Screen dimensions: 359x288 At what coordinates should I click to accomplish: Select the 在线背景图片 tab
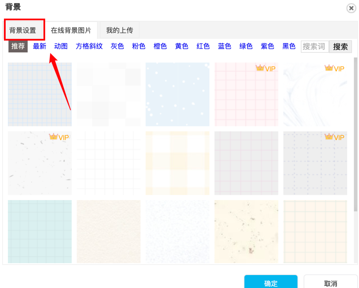(x=71, y=30)
